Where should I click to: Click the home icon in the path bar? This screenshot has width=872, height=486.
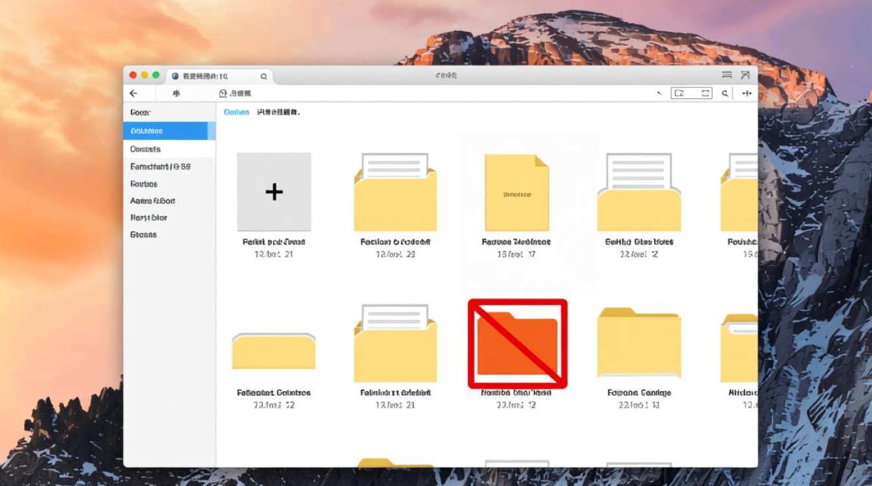223,93
